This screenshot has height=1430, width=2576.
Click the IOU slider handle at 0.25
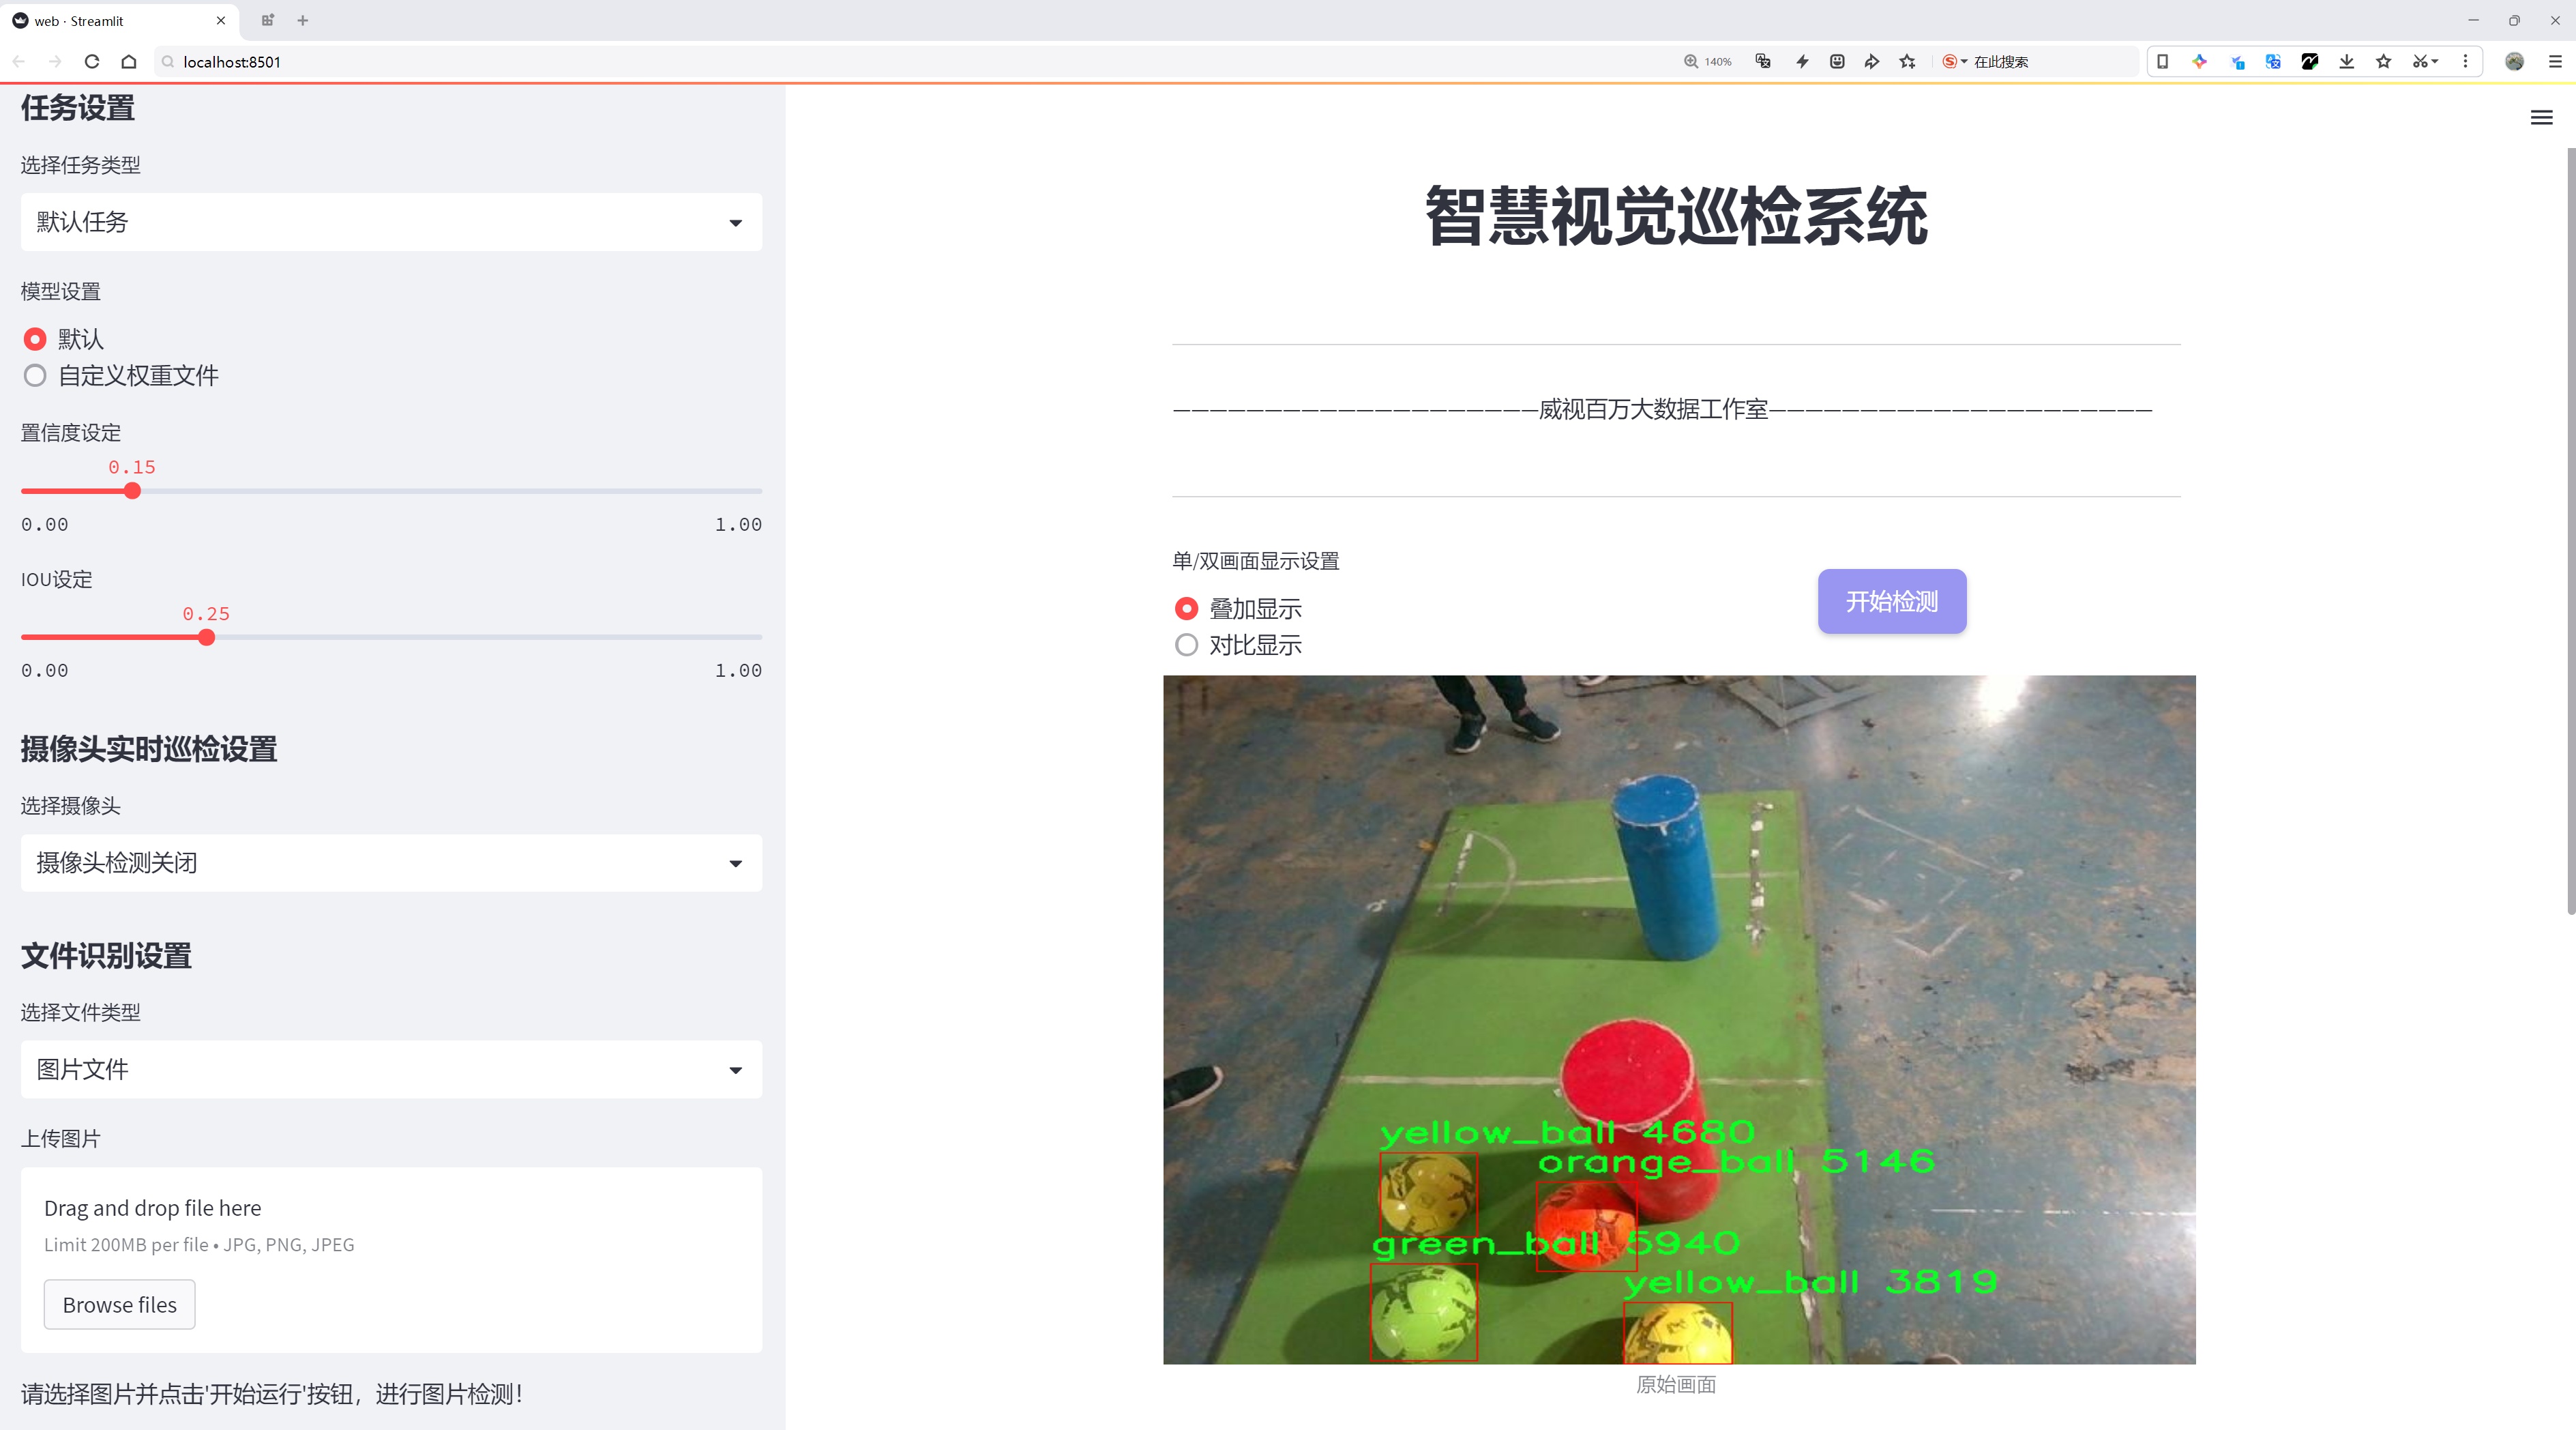[206, 637]
